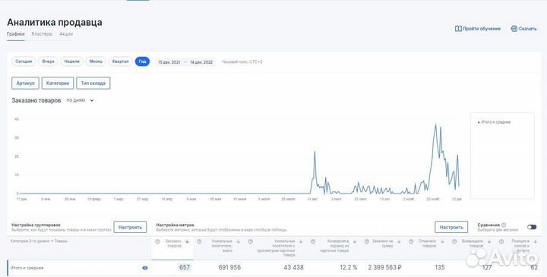Open the по дням grouping dropdown
This screenshot has width=547, height=277.
[80, 100]
